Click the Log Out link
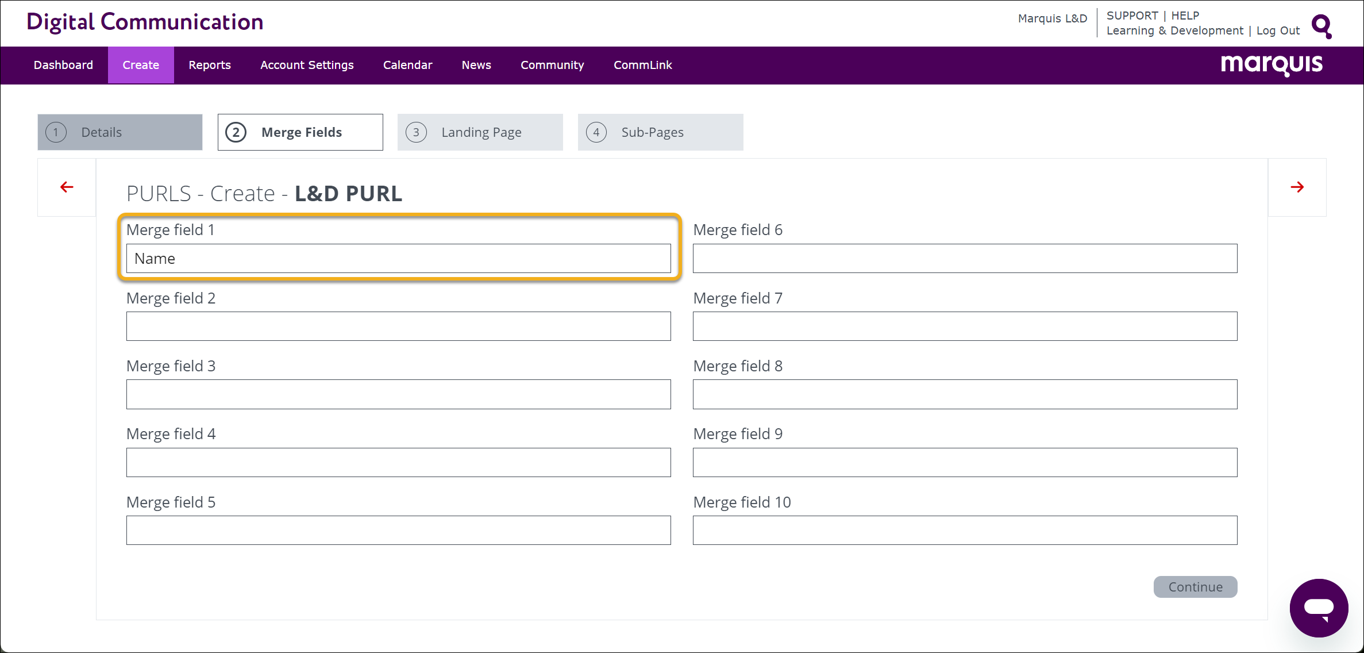Screen dimensions: 1364x653 (x=1278, y=30)
